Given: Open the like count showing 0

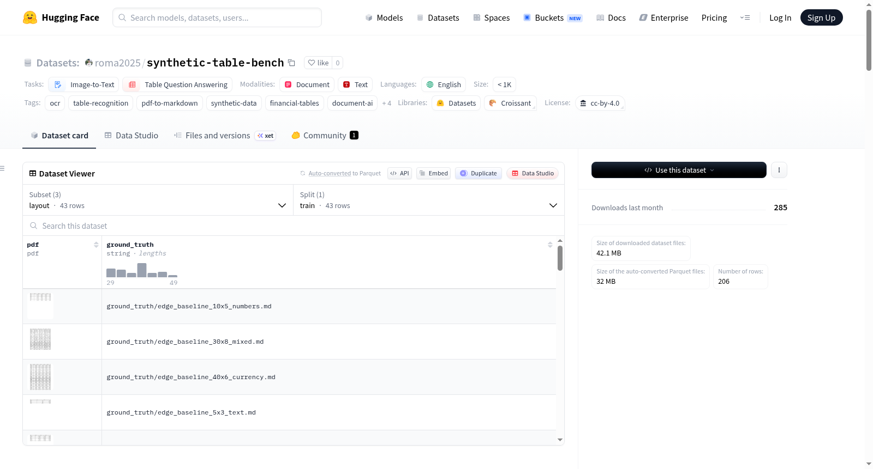Looking at the screenshot, I should point(338,63).
